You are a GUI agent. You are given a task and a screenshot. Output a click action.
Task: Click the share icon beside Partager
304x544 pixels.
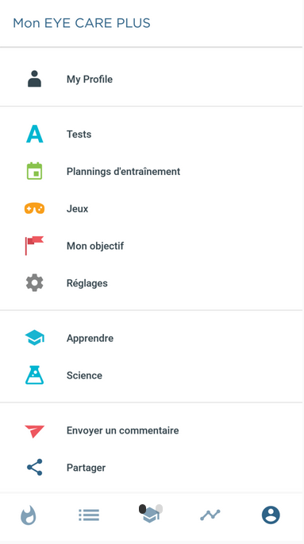(x=35, y=468)
